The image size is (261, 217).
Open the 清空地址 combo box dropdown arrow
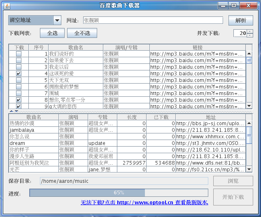pos(57,20)
